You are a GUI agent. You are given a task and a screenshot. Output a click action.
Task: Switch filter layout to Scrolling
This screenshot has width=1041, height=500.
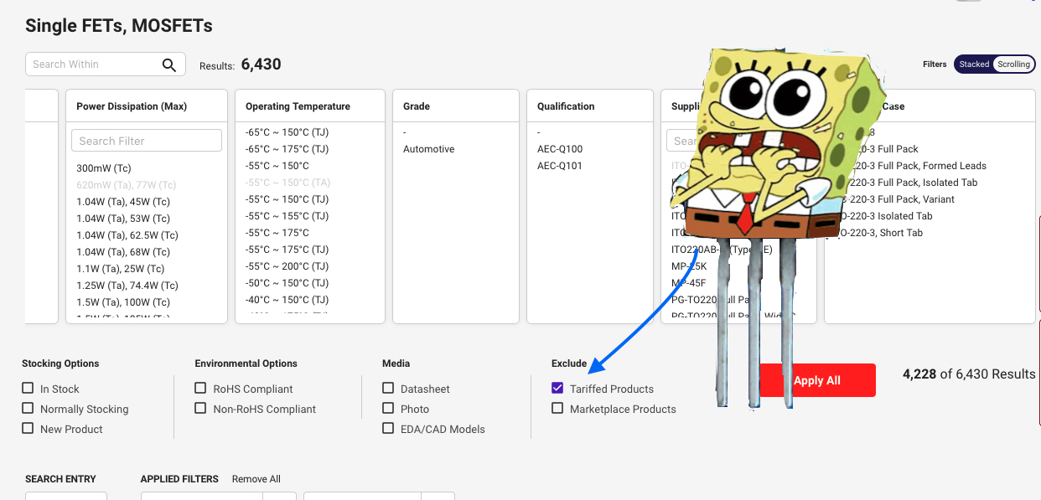pos(1013,64)
